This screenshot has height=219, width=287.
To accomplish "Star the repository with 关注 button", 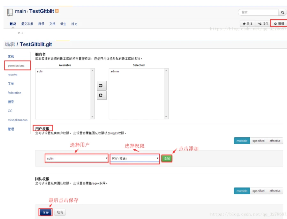I will (248, 24).
